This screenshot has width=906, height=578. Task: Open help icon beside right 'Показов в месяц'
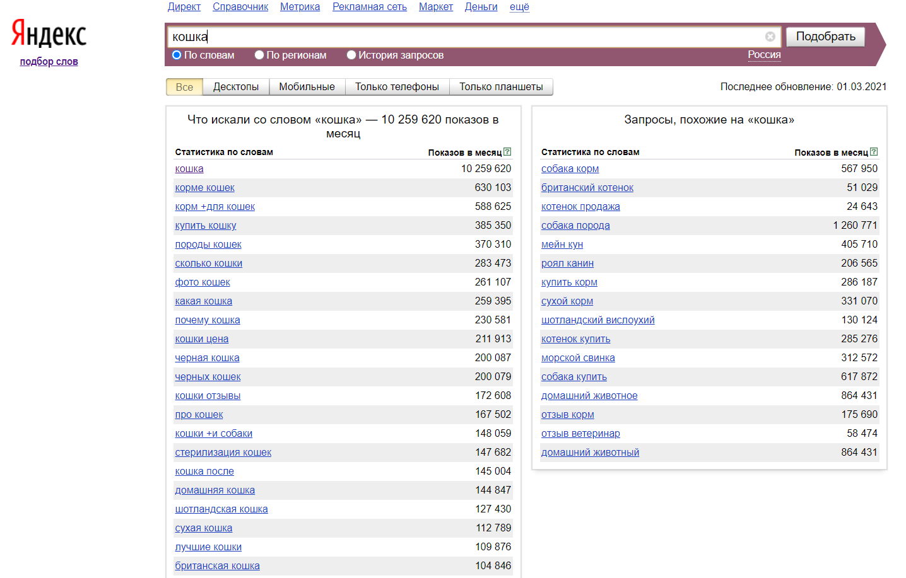pyautogui.click(x=874, y=152)
